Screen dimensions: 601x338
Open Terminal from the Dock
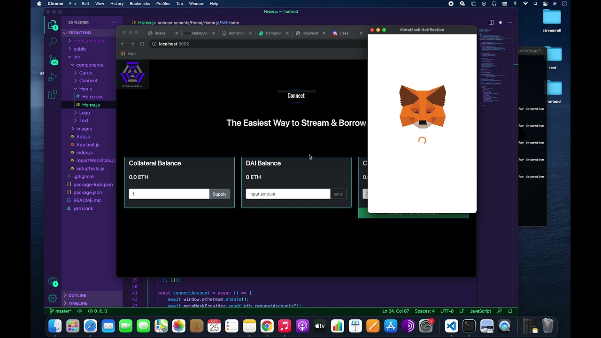469,326
